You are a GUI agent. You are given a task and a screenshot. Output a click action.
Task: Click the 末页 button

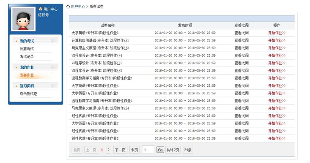pos(134,150)
